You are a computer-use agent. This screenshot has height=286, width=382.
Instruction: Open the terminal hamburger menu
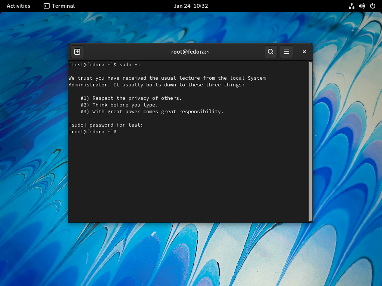(286, 52)
